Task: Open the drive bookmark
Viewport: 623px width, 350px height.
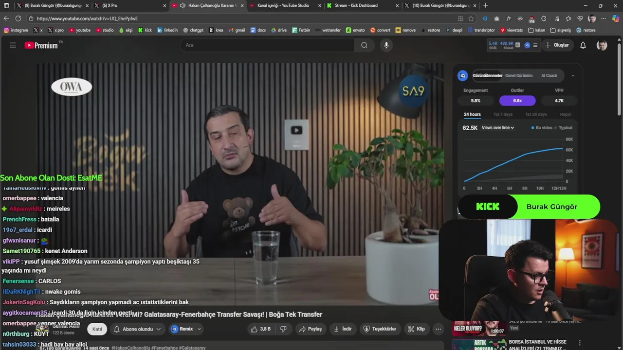Action: (x=279, y=30)
